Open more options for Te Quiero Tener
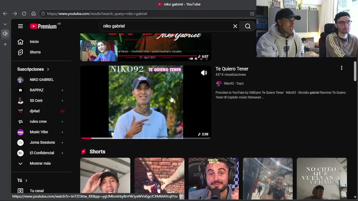 coord(341,68)
